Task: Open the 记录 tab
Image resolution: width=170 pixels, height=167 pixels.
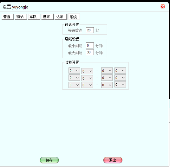Action: click(x=61, y=17)
